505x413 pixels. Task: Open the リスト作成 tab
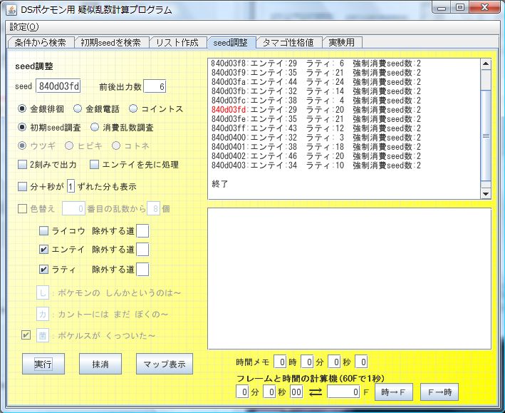(177, 43)
